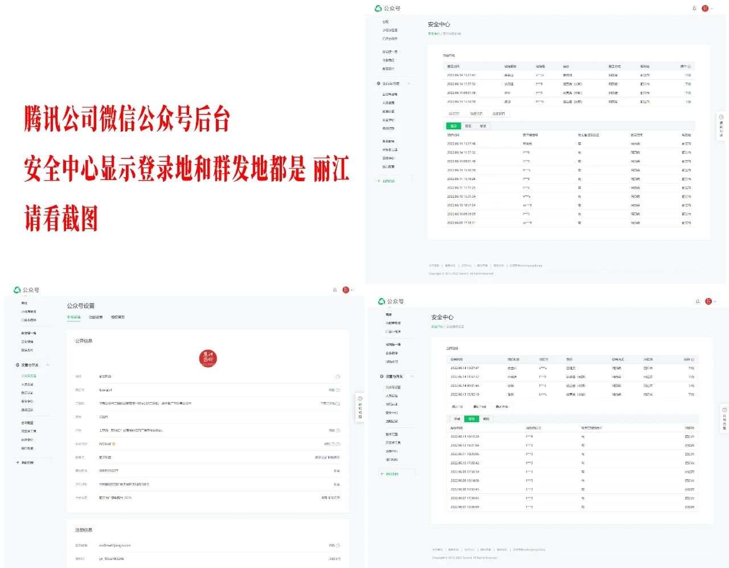Screen dimensions: 729x568
Task: Open bell notifications in 安全中心 登录-tab screenshot
Action: (x=694, y=9)
